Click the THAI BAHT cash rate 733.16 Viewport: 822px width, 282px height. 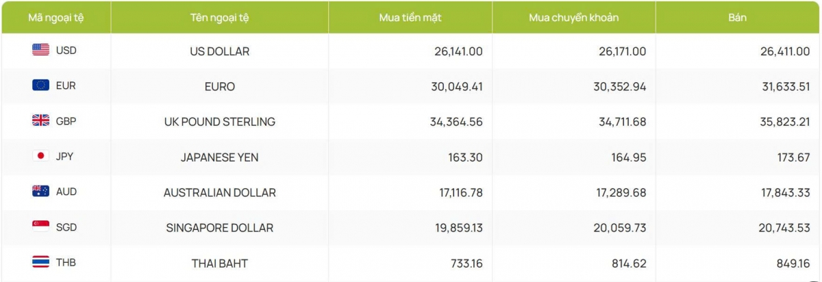pos(466,264)
